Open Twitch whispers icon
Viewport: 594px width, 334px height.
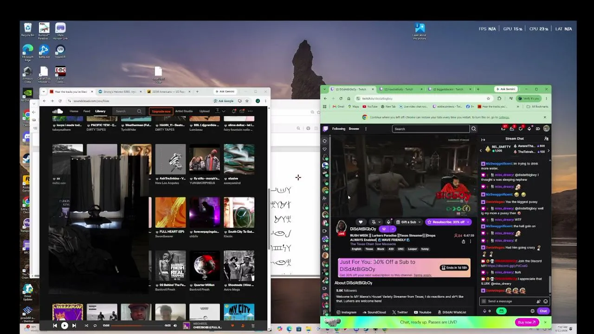coord(521,128)
